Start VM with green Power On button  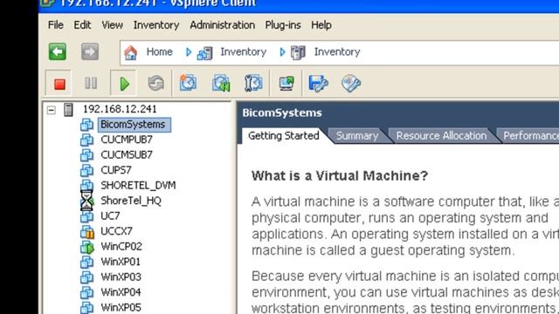click(x=124, y=84)
